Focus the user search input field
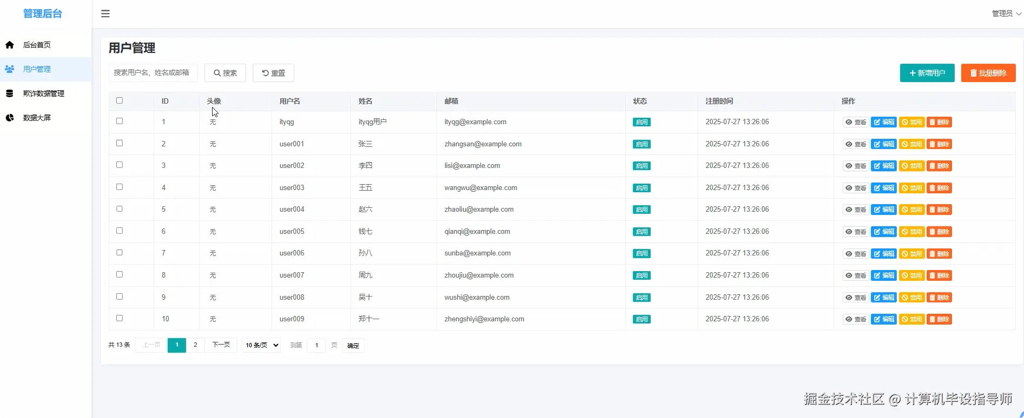This screenshot has width=1024, height=418. point(153,73)
